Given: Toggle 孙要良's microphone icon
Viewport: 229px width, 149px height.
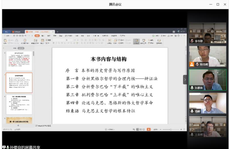Looking at the screenshot, I should [192, 88].
